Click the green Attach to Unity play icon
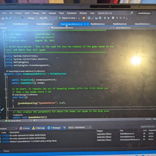156x156 pixels. pyautogui.click(x=60, y=18)
